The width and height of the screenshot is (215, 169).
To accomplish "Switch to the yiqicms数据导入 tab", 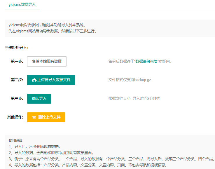I will pyautogui.click(x=22, y=5).
